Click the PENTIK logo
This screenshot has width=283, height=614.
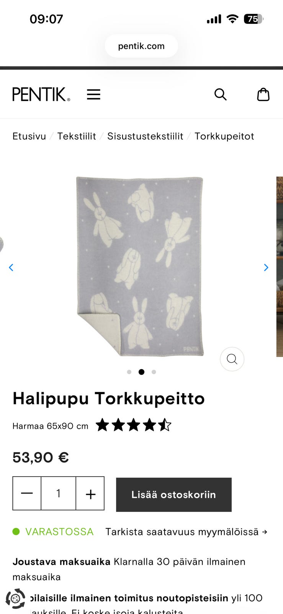point(41,94)
